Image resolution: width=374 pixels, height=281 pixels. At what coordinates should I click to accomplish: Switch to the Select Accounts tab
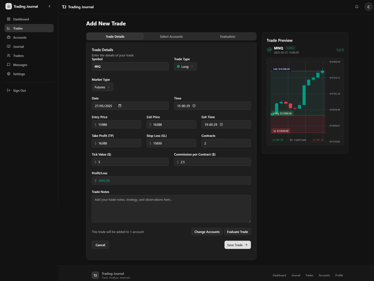[x=171, y=37]
